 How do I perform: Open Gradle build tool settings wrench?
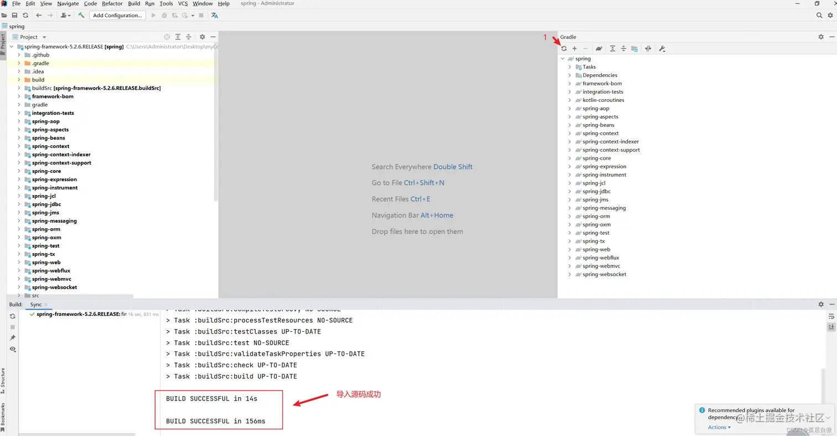click(x=662, y=49)
